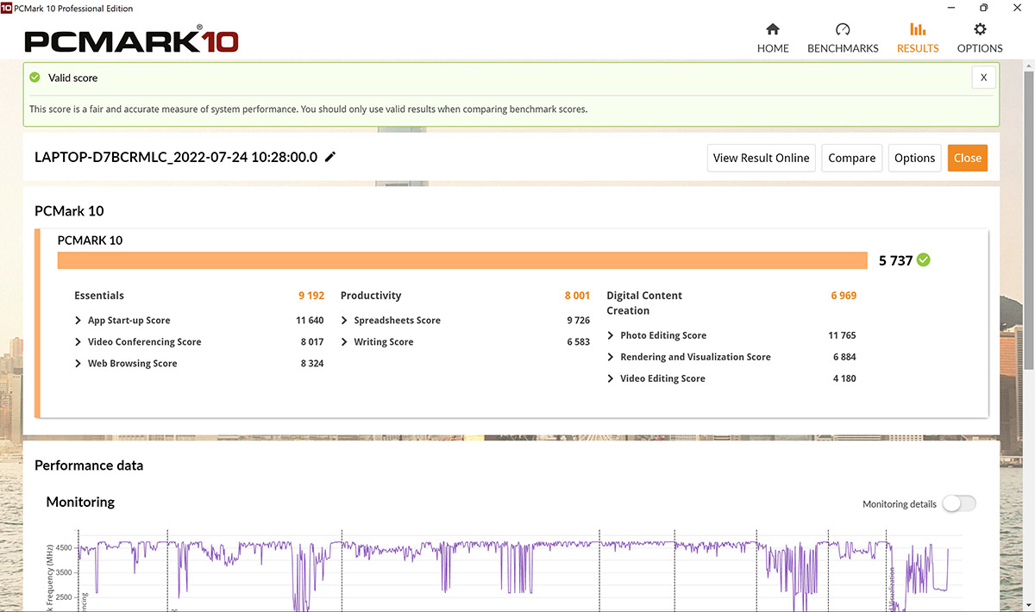This screenshot has width=1035, height=612.
Task: Click the Spreadsheets value 9 726
Action: coord(578,321)
